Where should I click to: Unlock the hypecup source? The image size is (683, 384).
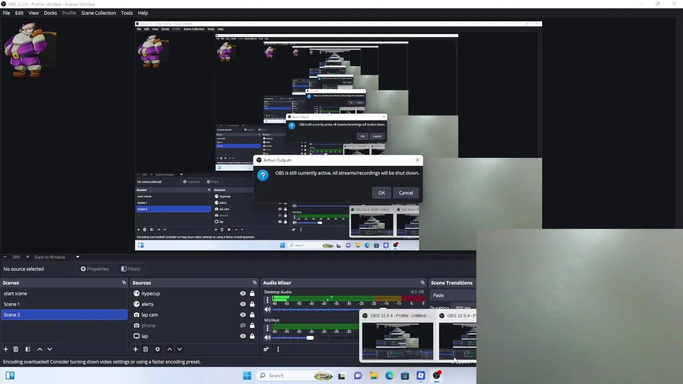[252, 293]
